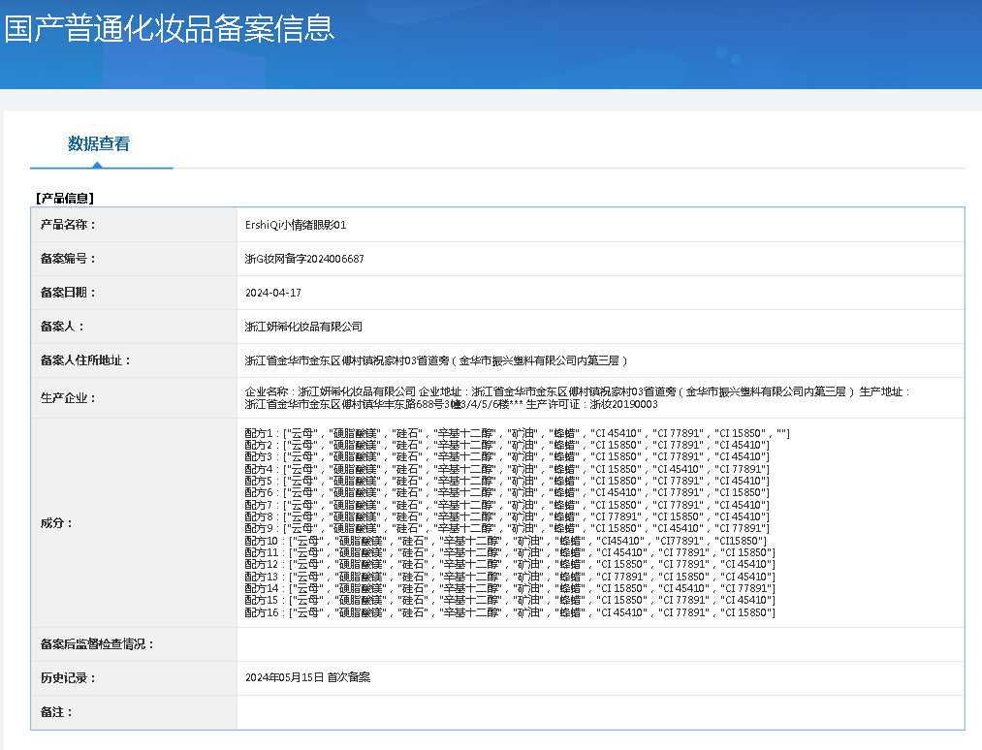982x750 pixels.
Task: Click the 备案人住所地址 address text
Action: click(436, 360)
